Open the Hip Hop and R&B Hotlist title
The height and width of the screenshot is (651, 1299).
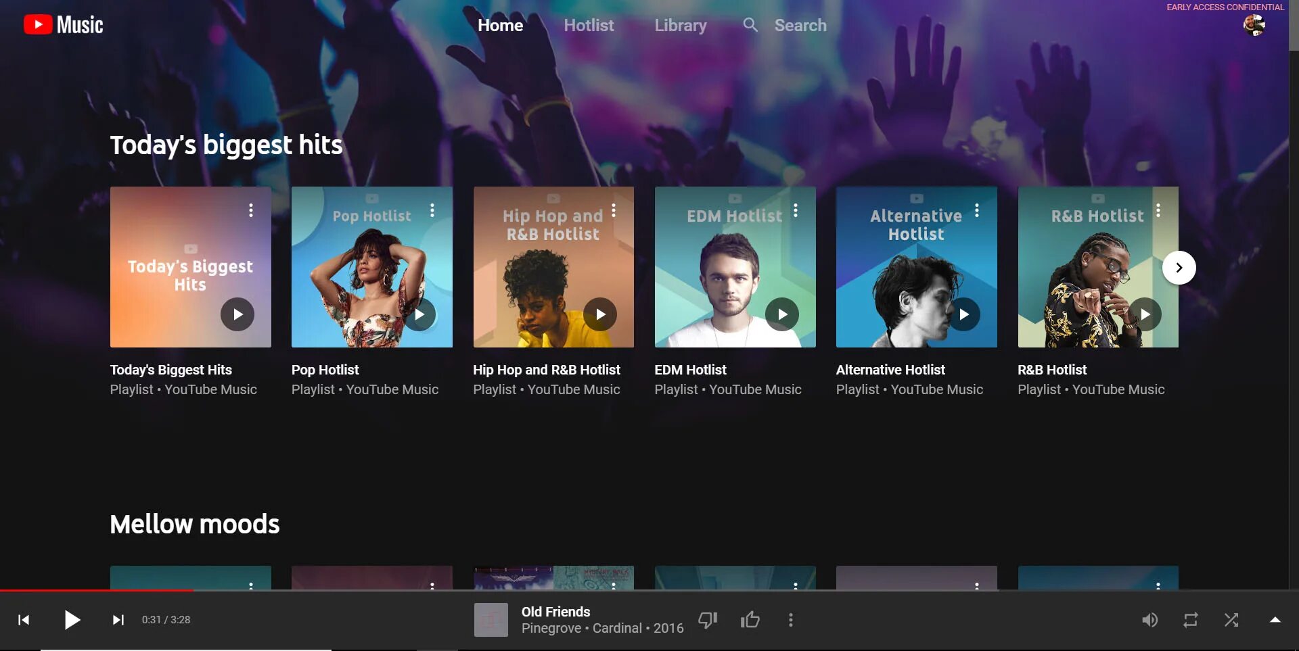click(x=547, y=370)
